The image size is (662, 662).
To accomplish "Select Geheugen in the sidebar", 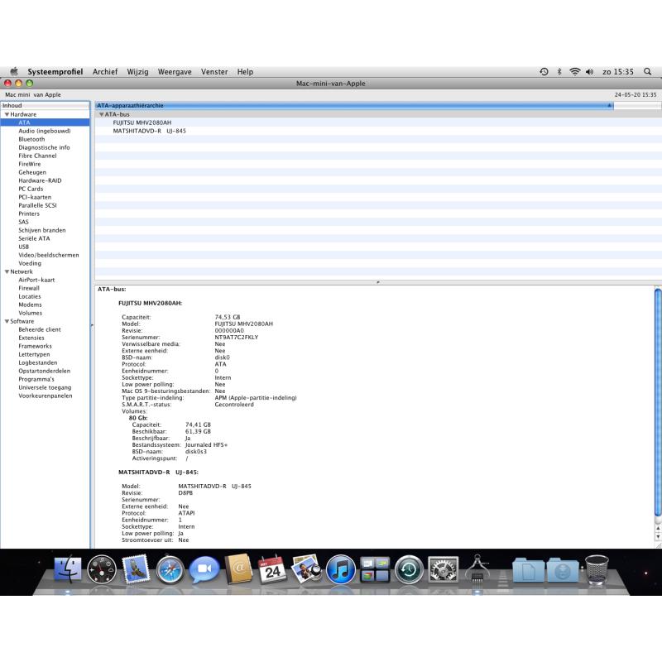I will (x=32, y=172).
